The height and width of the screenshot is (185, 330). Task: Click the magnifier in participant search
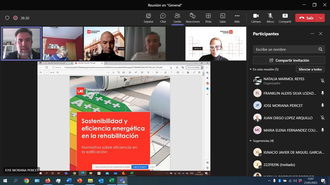coord(321,49)
